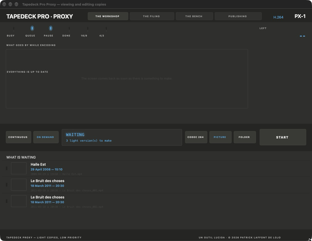Screen dimensions: 312x241
Task: Open the Folder button
Action: pos(245,137)
